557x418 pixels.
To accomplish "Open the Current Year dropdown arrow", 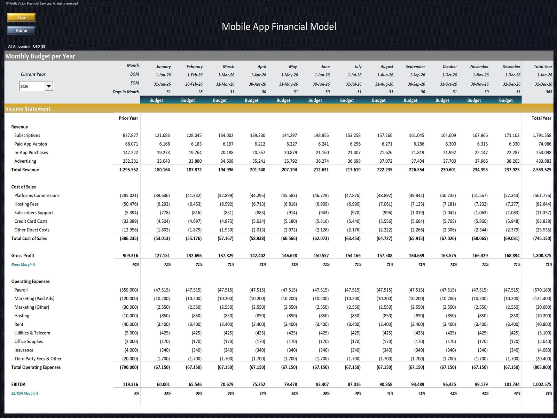I will (49, 86).
